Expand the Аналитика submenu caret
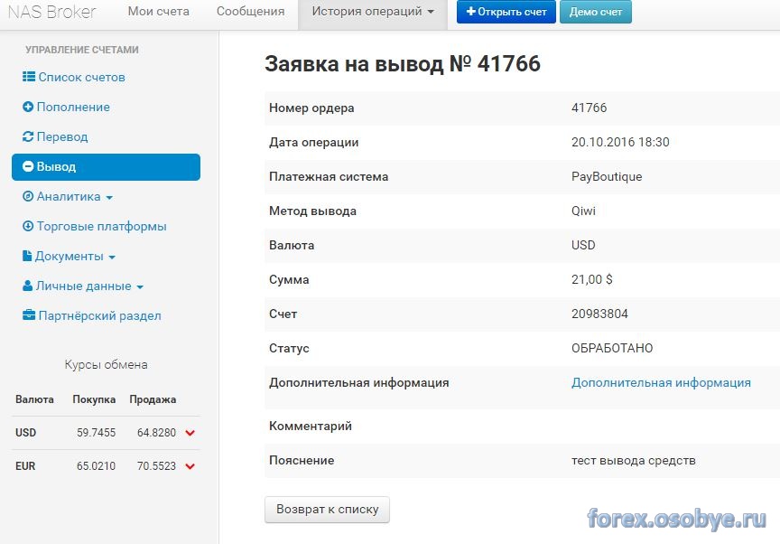Viewport: 780px width, 544px height. tap(109, 198)
